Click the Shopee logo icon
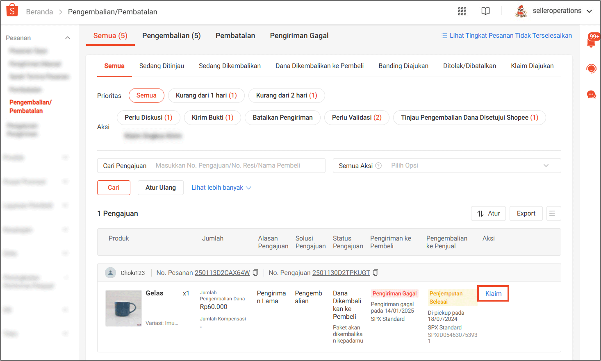This screenshot has width=601, height=361. (12, 10)
